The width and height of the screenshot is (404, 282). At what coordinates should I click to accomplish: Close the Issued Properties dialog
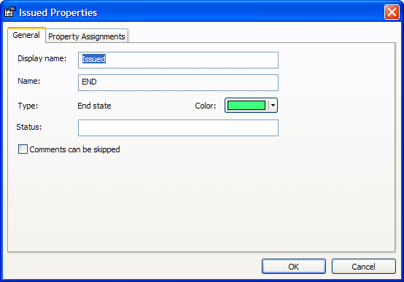pos(392,12)
